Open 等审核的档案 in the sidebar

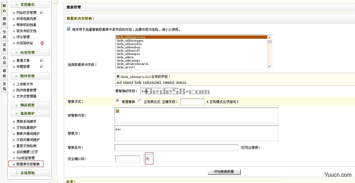(27, 25)
